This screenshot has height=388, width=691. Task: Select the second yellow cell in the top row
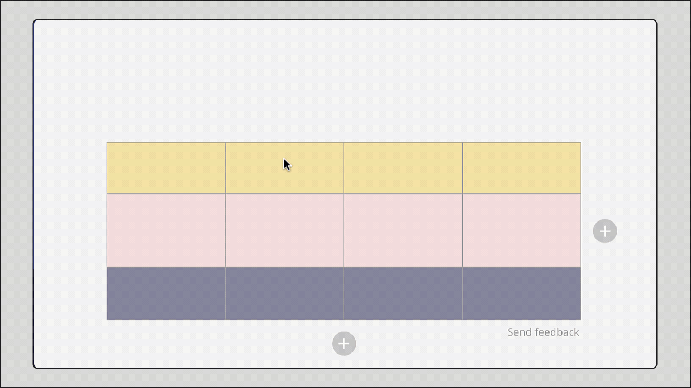284,168
